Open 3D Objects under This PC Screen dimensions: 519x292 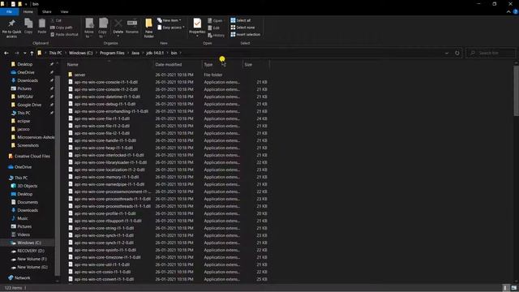click(27, 186)
